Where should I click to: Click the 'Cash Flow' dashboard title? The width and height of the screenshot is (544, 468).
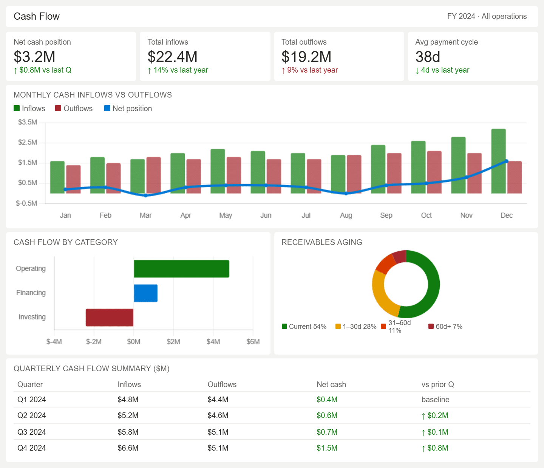click(x=37, y=16)
